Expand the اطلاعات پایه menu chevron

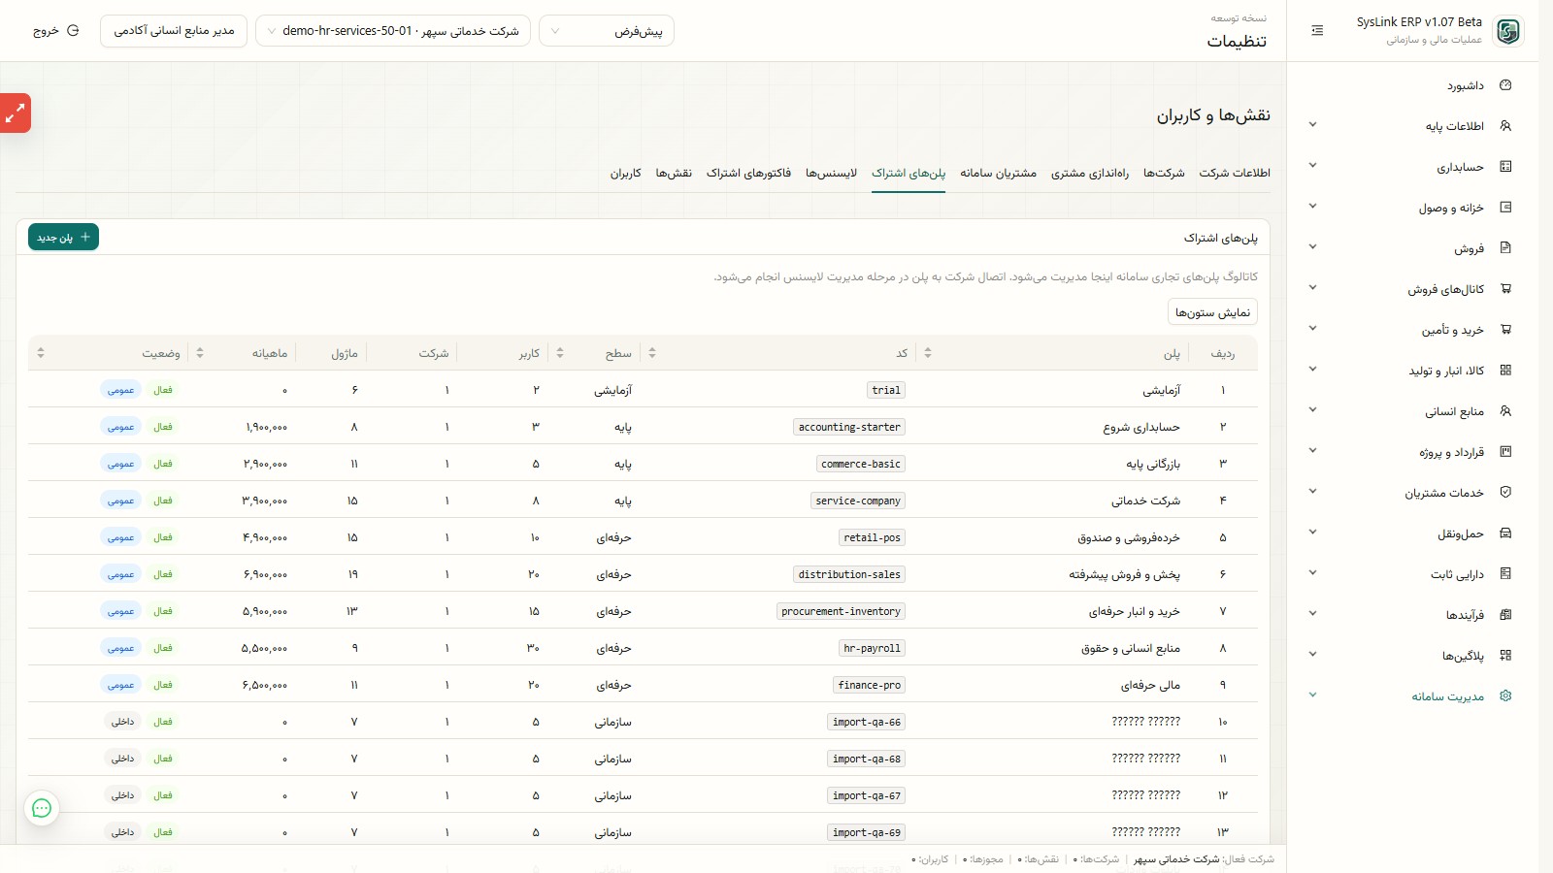[x=1312, y=125]
